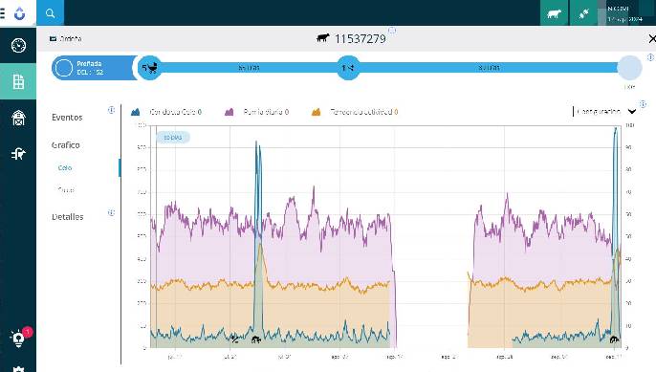Open the Eventos section
This screenshot has width=656, height=372.
click(x=67, y=118)
